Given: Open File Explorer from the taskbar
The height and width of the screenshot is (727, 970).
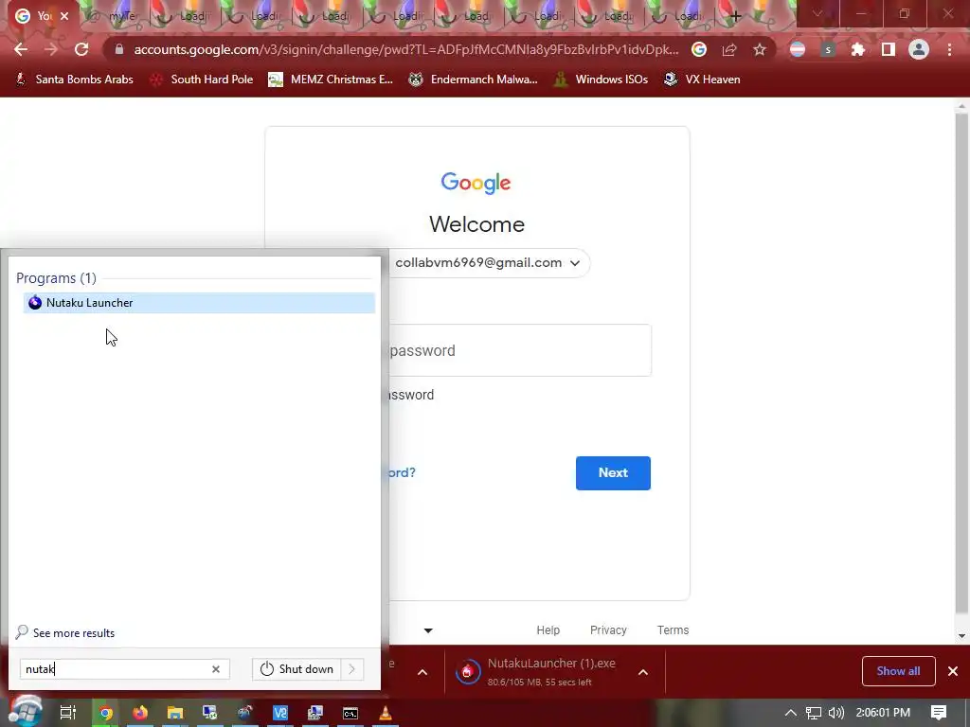Looking at the screenshot, I should pos(175,713).
